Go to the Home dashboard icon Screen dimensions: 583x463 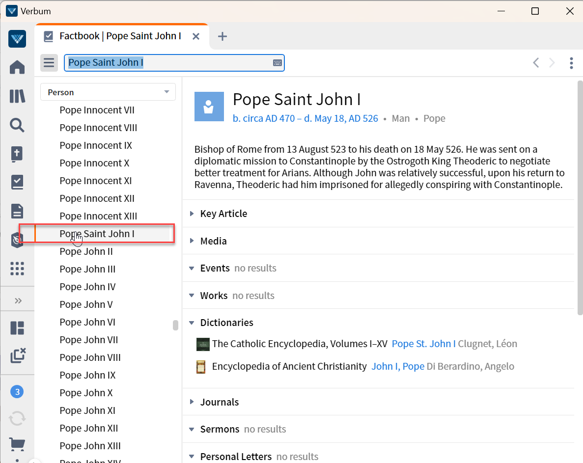pos(17,67)
